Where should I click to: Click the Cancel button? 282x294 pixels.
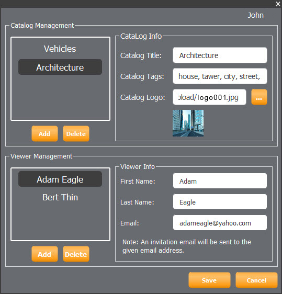tap(256, 280)
